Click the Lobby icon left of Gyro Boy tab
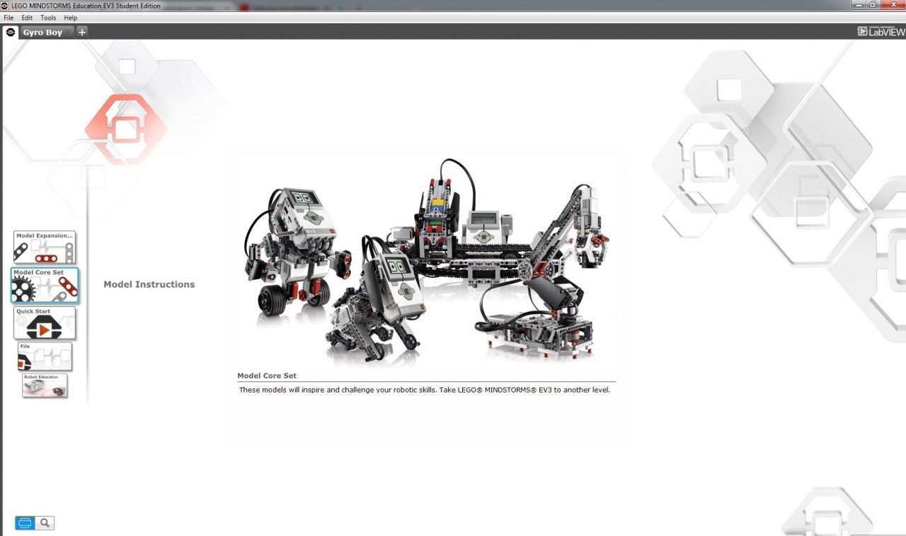This screenshot has width=906, height=536. (x=11, y=33)
